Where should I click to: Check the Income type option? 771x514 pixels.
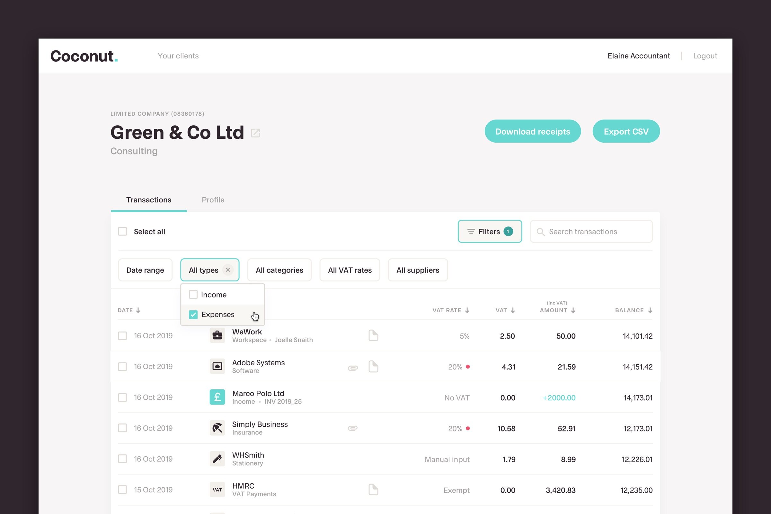click(x=193, y=294)
